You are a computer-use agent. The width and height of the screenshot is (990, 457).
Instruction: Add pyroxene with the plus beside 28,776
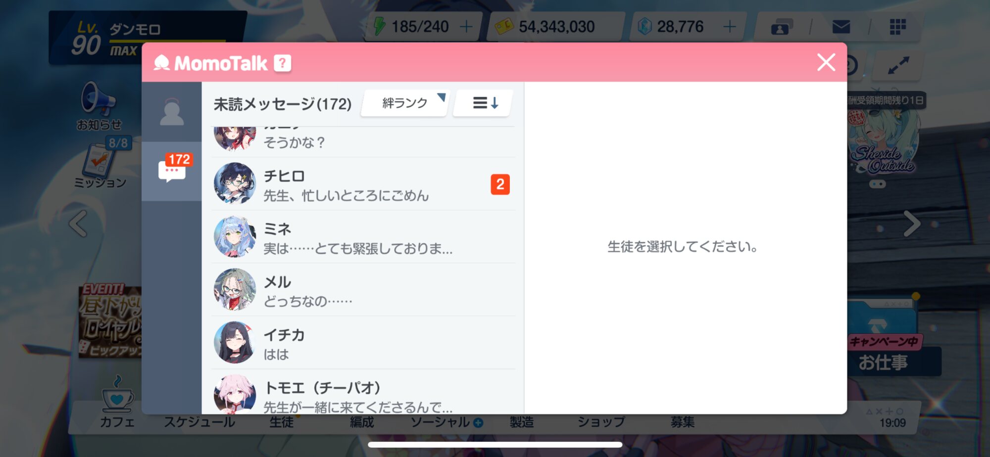(730, 27)
